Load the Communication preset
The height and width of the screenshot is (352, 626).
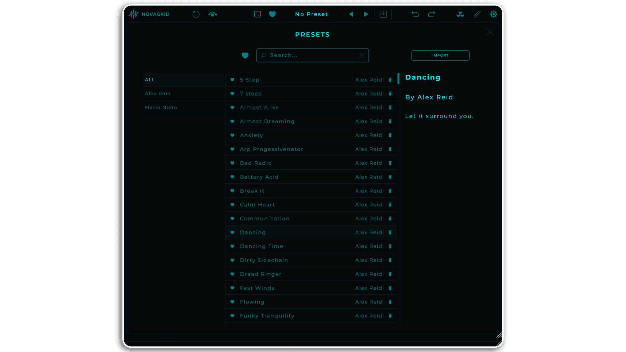click(311, 218)
